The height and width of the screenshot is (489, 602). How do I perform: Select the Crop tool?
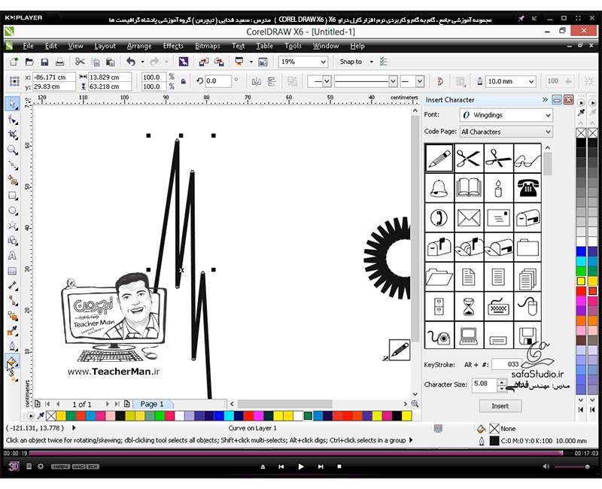coord(12,135)
